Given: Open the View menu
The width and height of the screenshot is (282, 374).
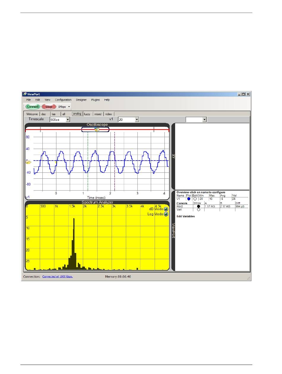Looking at the screenshot, I should pyautogui.click(x=47, y=100).
